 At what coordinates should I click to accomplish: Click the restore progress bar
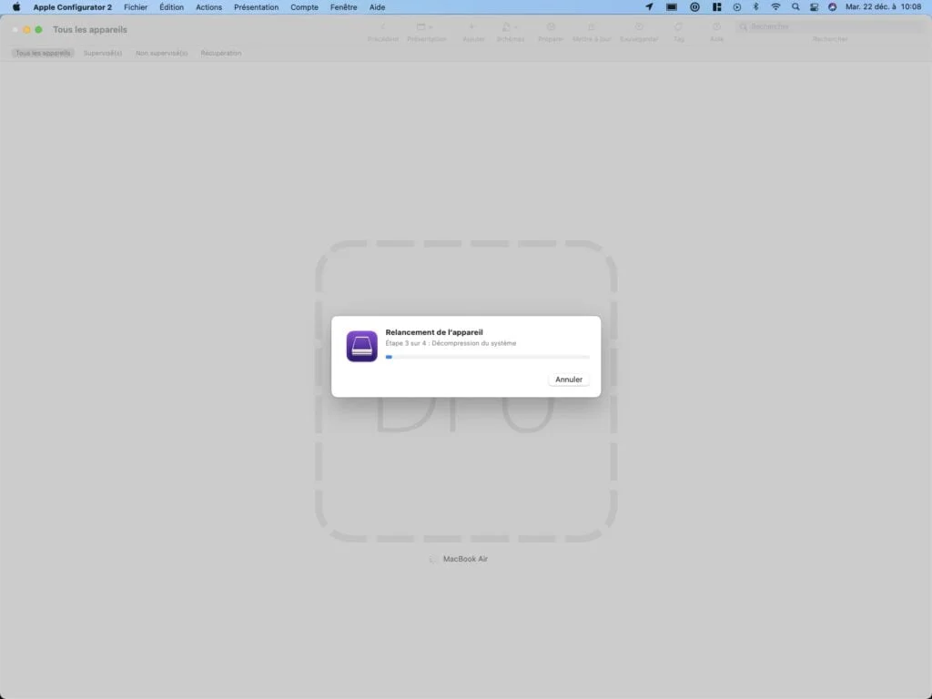tap(489, 357)
